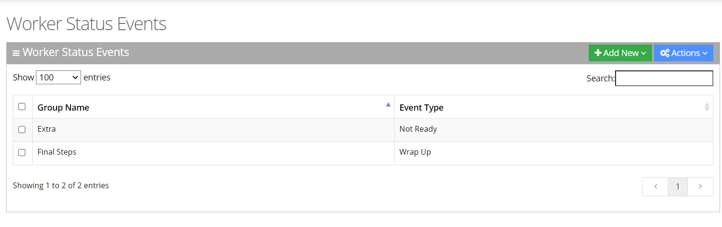Sort table by Event Type header
The image size is (722, 227).
(421, 108)
